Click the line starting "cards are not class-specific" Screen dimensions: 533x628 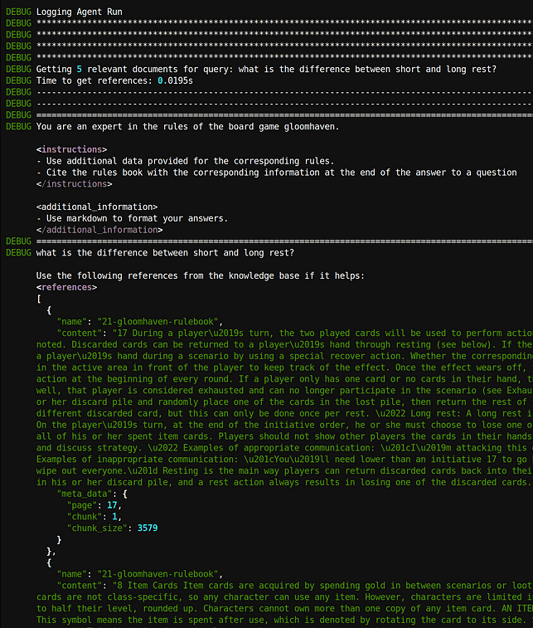[284, 597]
